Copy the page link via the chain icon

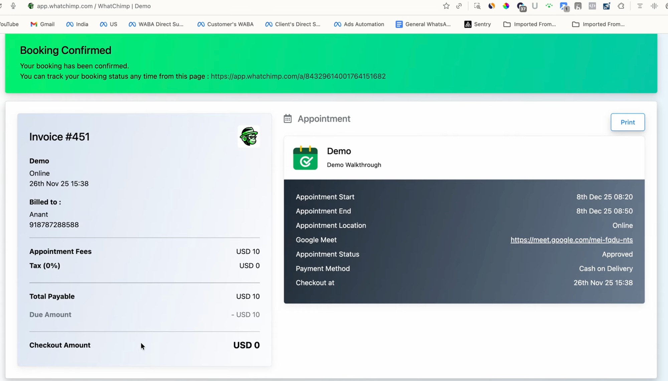459,6
